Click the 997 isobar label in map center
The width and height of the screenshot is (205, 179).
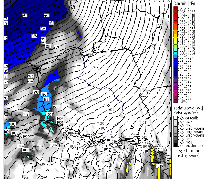click(96, 67)
